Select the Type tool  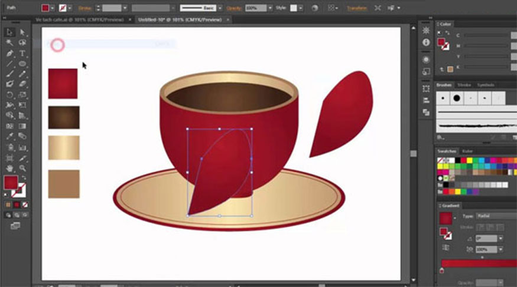pos(22,54)
